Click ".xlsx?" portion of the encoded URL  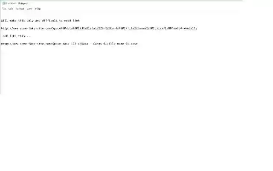point(160,28)
